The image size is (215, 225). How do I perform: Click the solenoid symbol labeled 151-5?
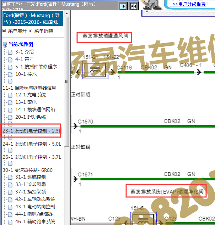(x=143, y=218)
